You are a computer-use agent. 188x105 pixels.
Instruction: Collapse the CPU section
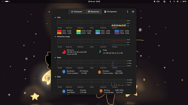click(x=55, y=18)
